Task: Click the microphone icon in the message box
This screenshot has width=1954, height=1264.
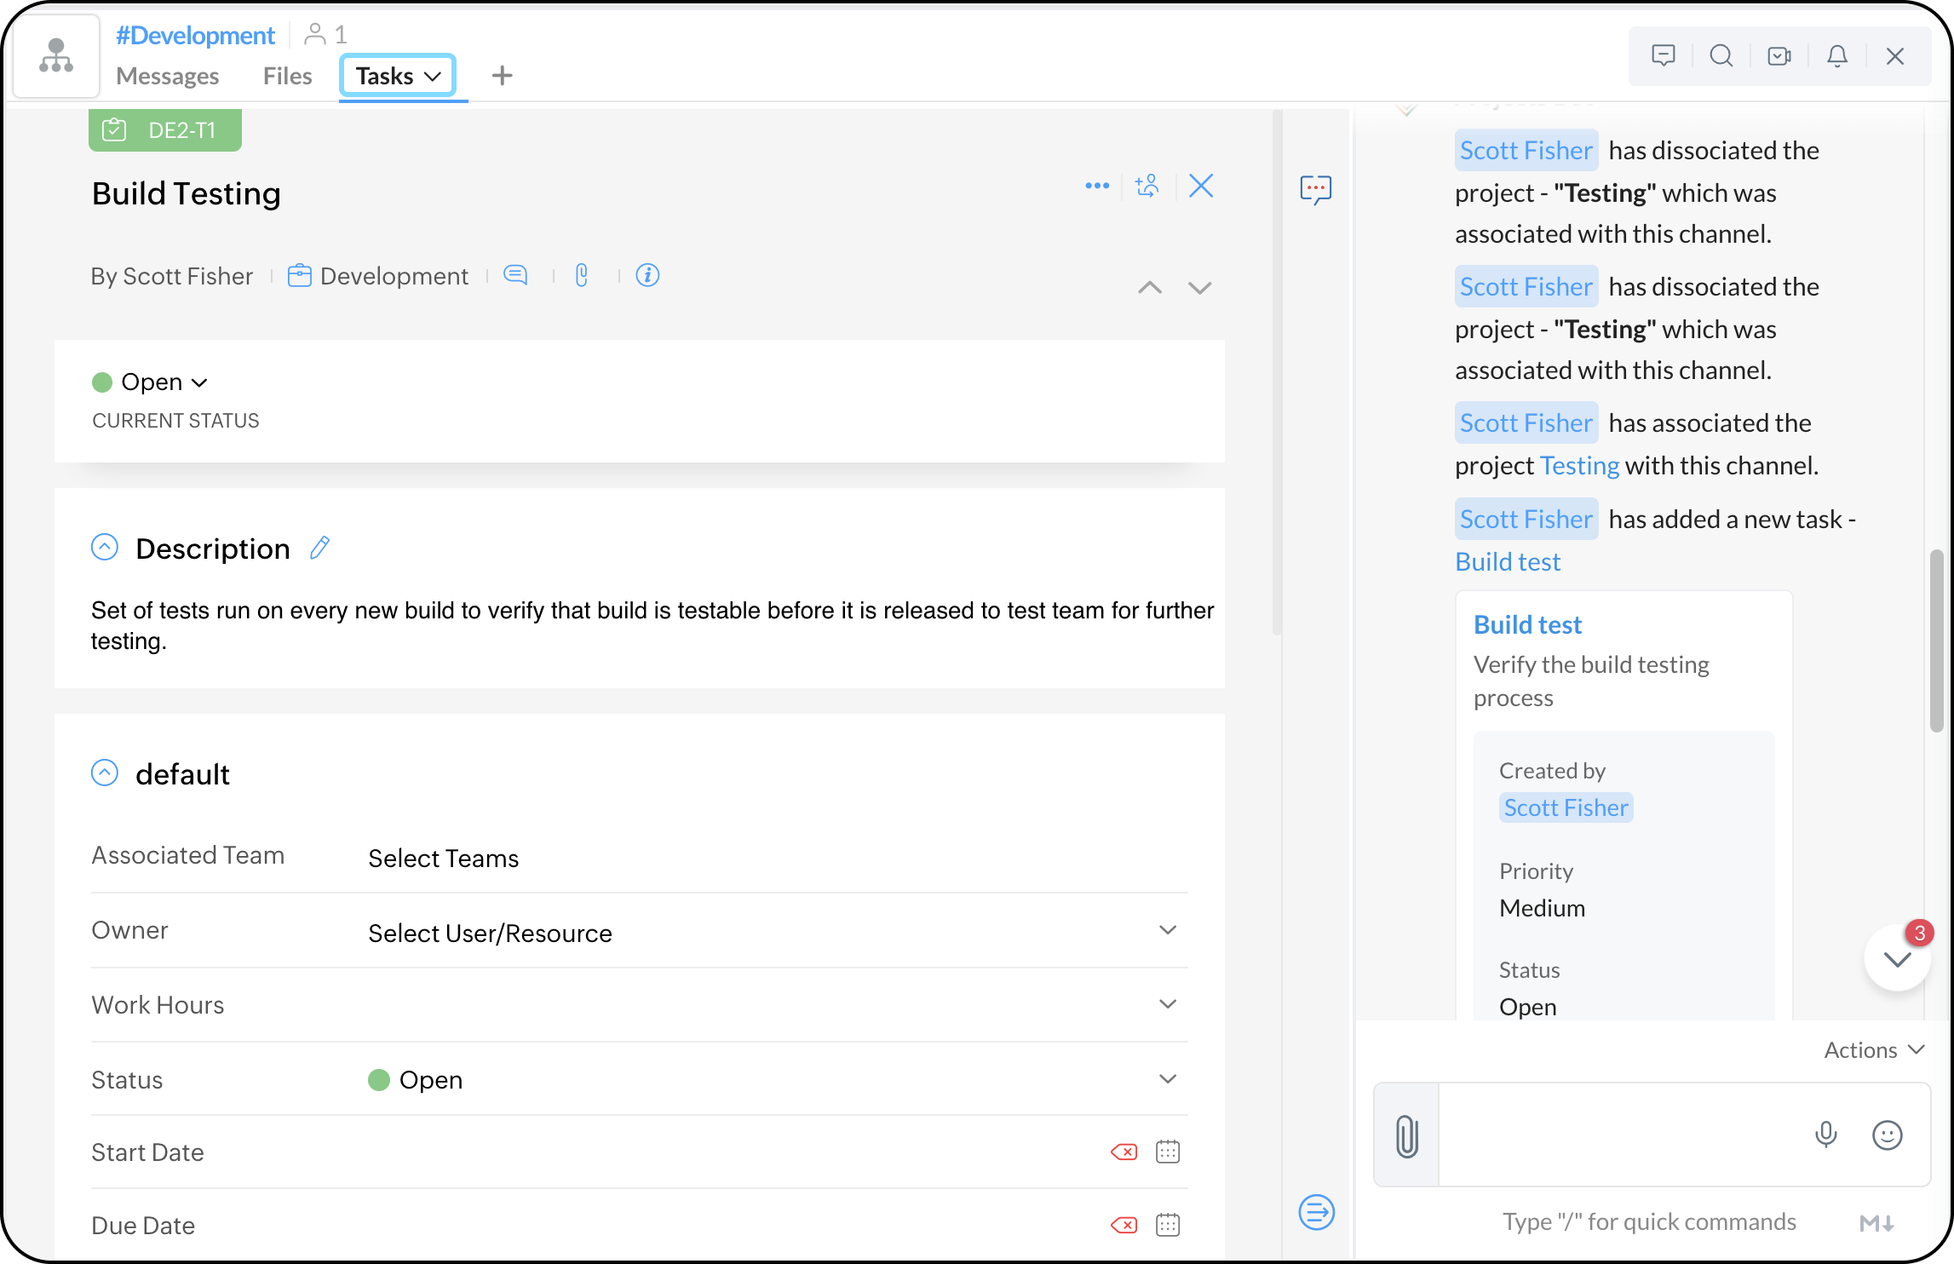Action: pyautogui.click(x=1825, y=1135)
